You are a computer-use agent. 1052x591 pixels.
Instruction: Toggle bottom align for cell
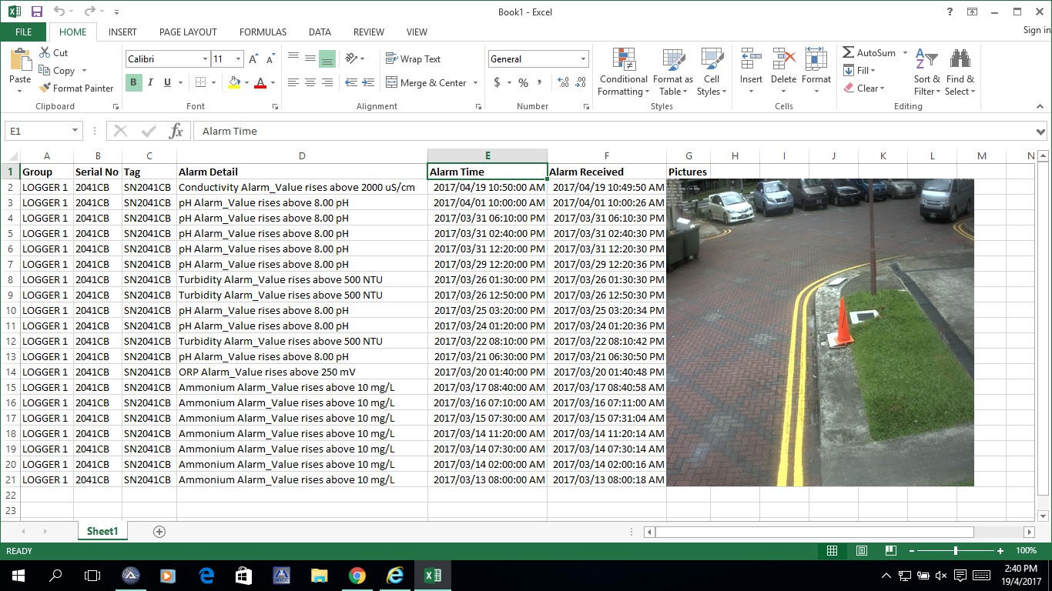point(327,58)
